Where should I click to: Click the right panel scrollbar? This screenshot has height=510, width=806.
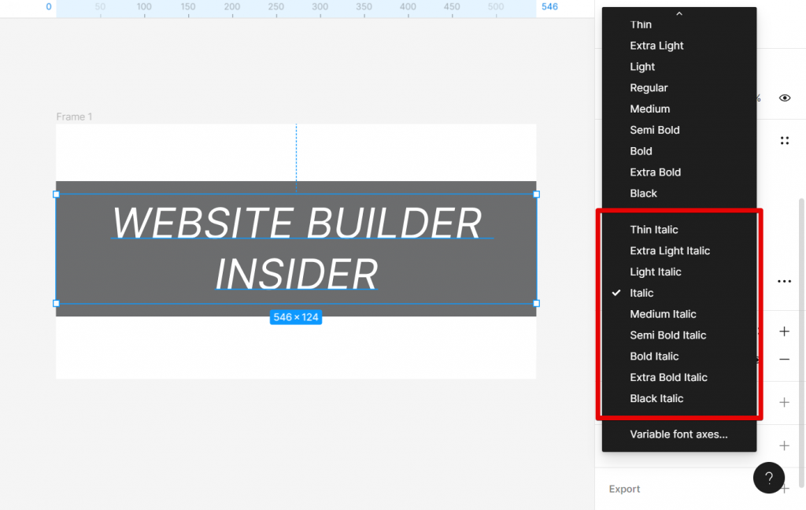(x=800, y=342)
